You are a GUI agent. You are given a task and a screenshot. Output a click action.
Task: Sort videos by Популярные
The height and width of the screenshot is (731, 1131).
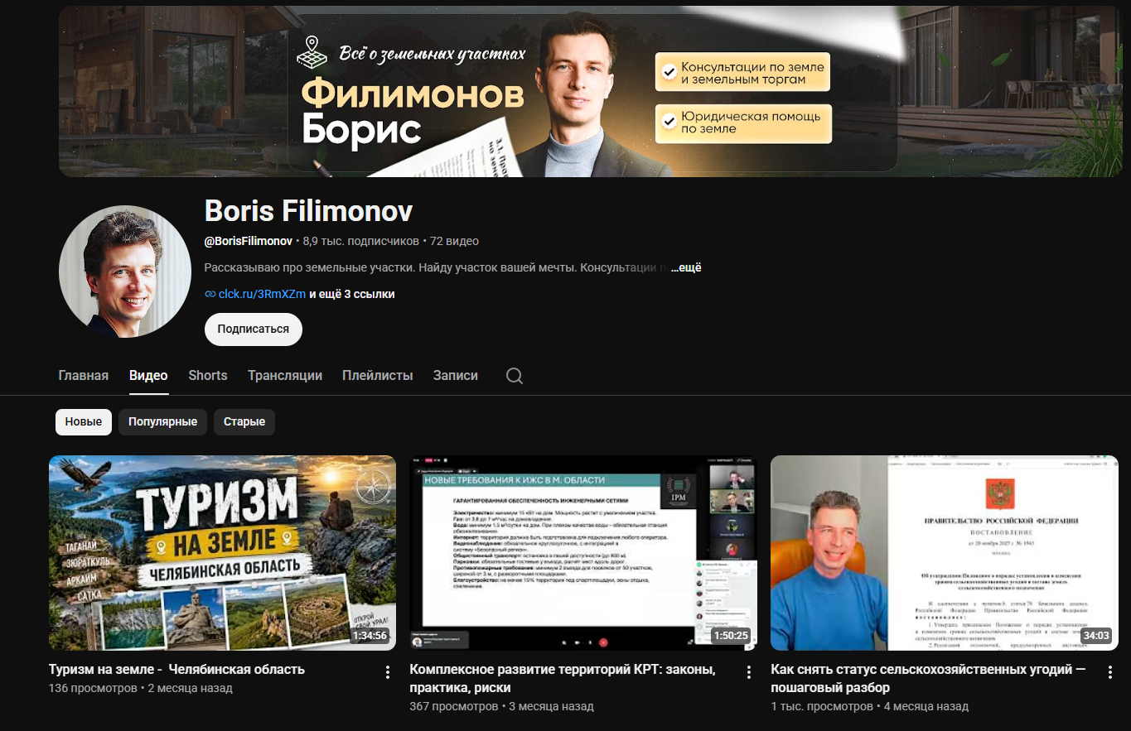click(x=162, y=421)
